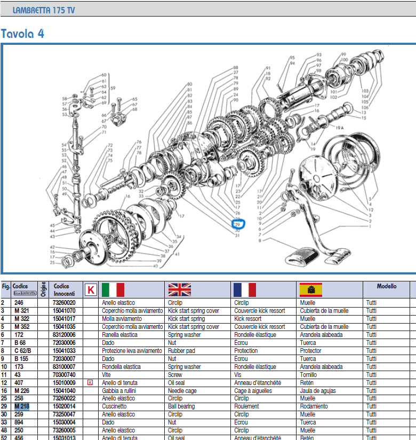Click the 'Tornillo' cell
The image size is (416, 440).
click(308, 375)
